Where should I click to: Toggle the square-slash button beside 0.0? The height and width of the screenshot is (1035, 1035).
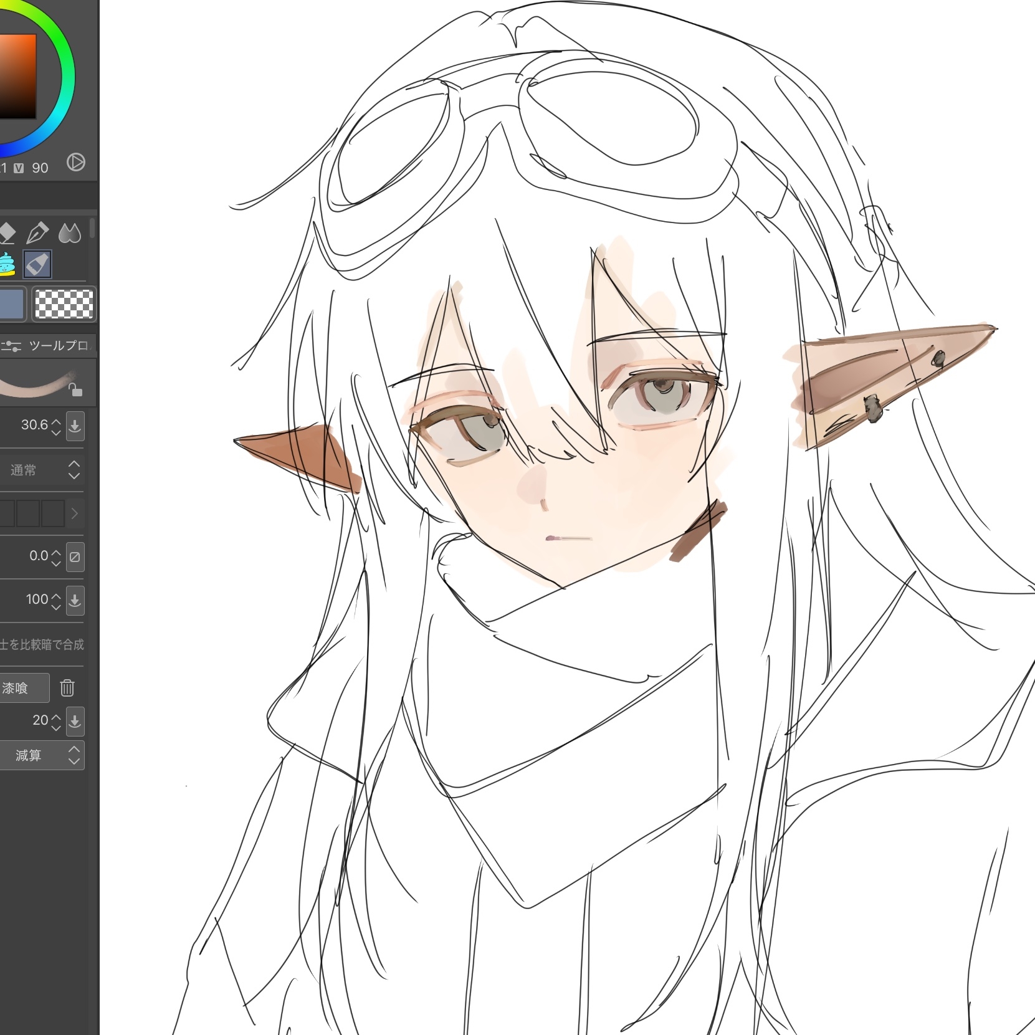75,556
